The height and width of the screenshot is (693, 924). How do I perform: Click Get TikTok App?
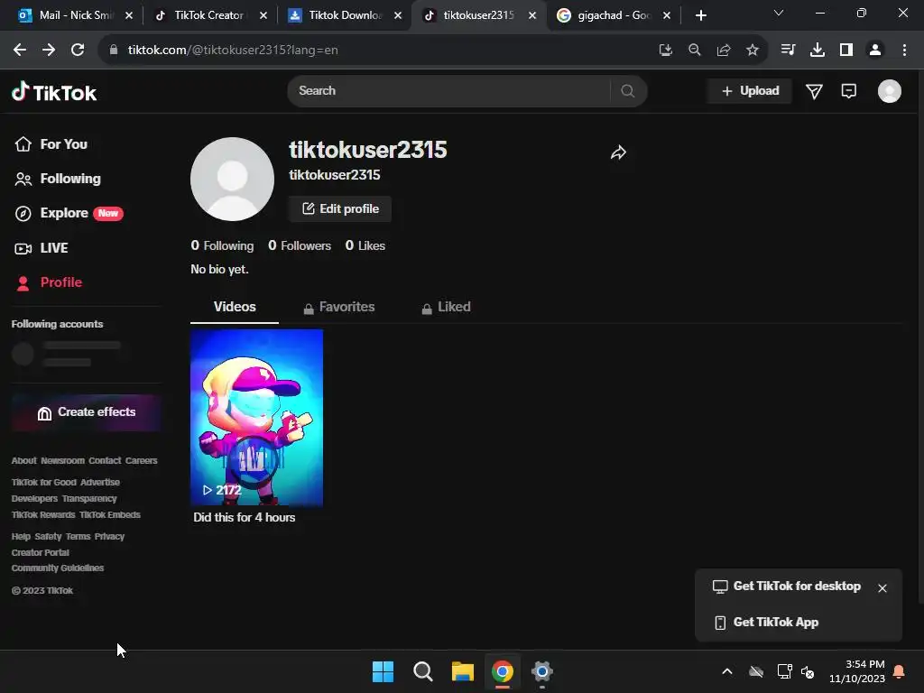766,623
